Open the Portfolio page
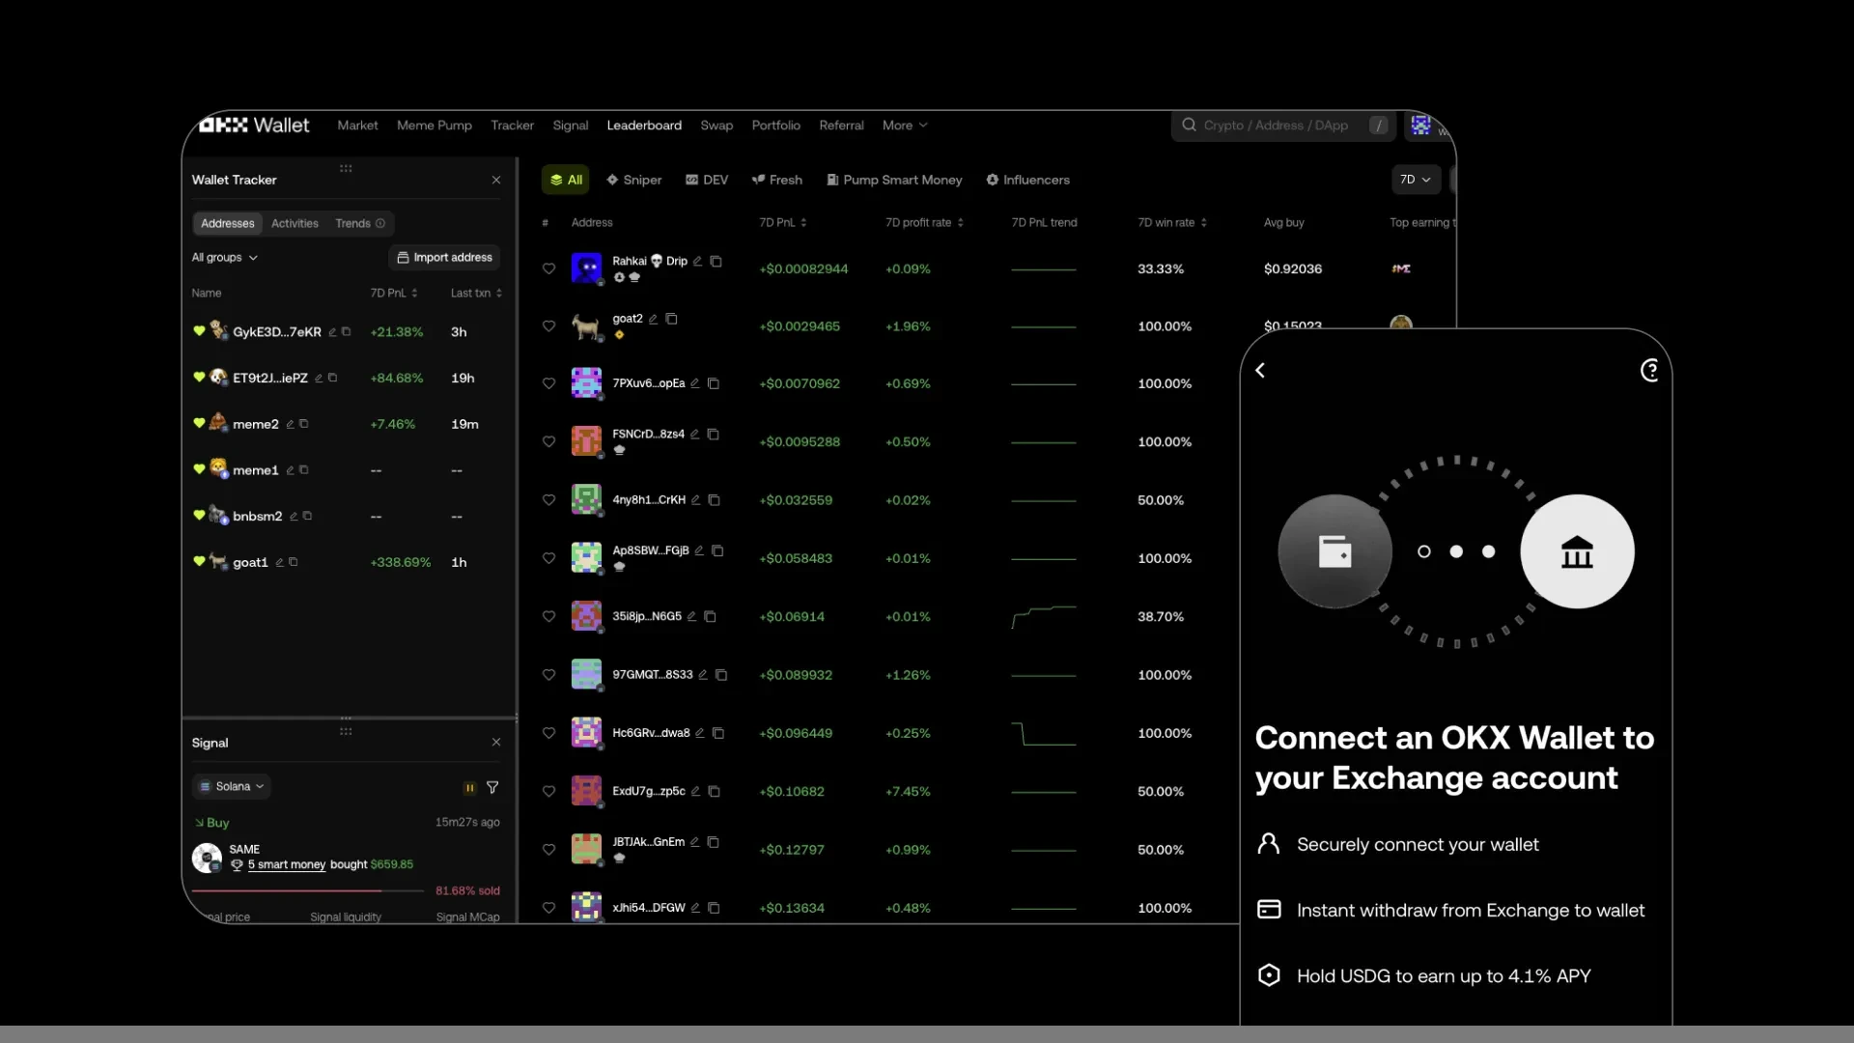The image size is (1854, 1043). [x=775, y=125]
